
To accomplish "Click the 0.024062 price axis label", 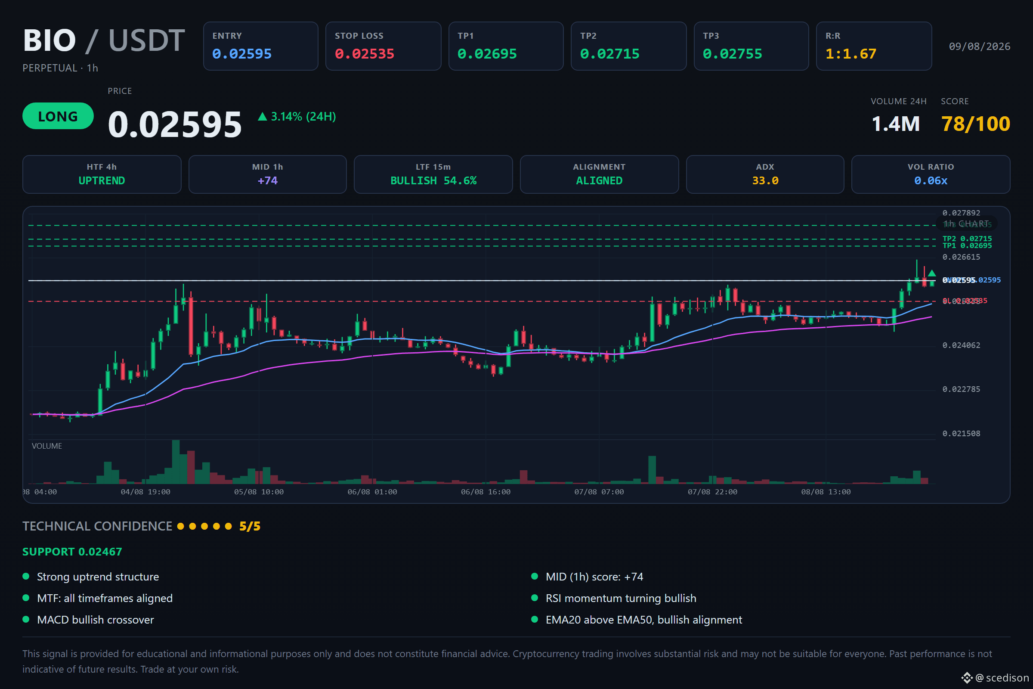I will [961, 345].
